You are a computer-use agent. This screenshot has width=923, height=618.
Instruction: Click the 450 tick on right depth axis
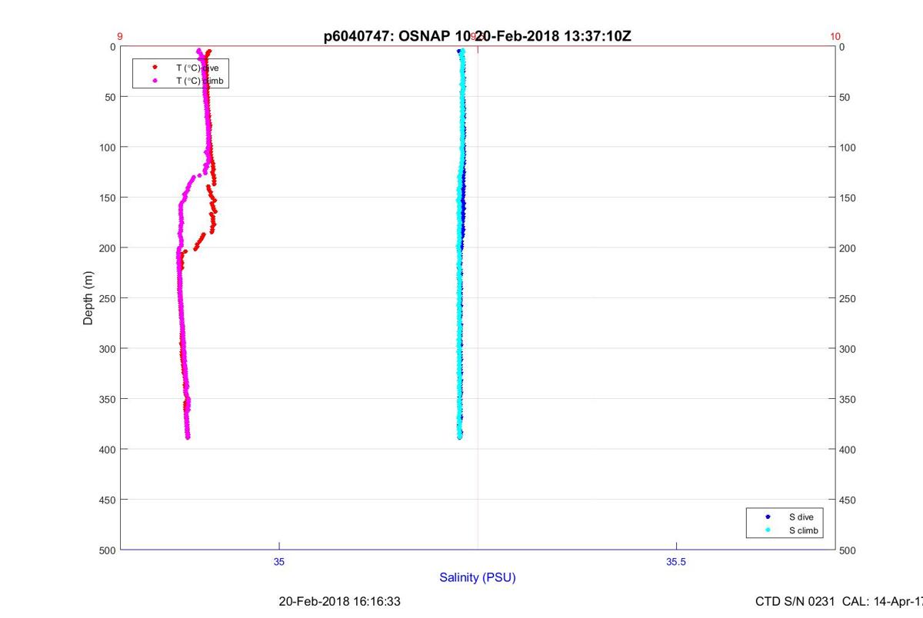click(848, 500)
